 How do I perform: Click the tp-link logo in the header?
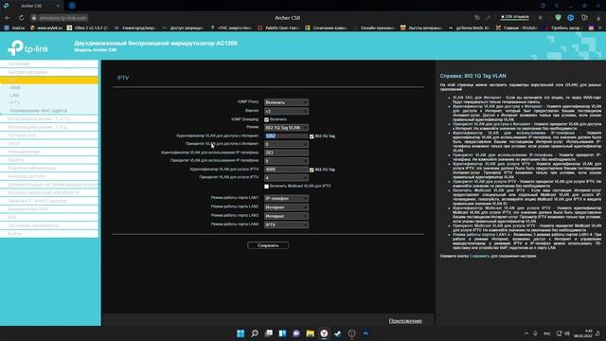pyautogui.click(x=28, y=47)
